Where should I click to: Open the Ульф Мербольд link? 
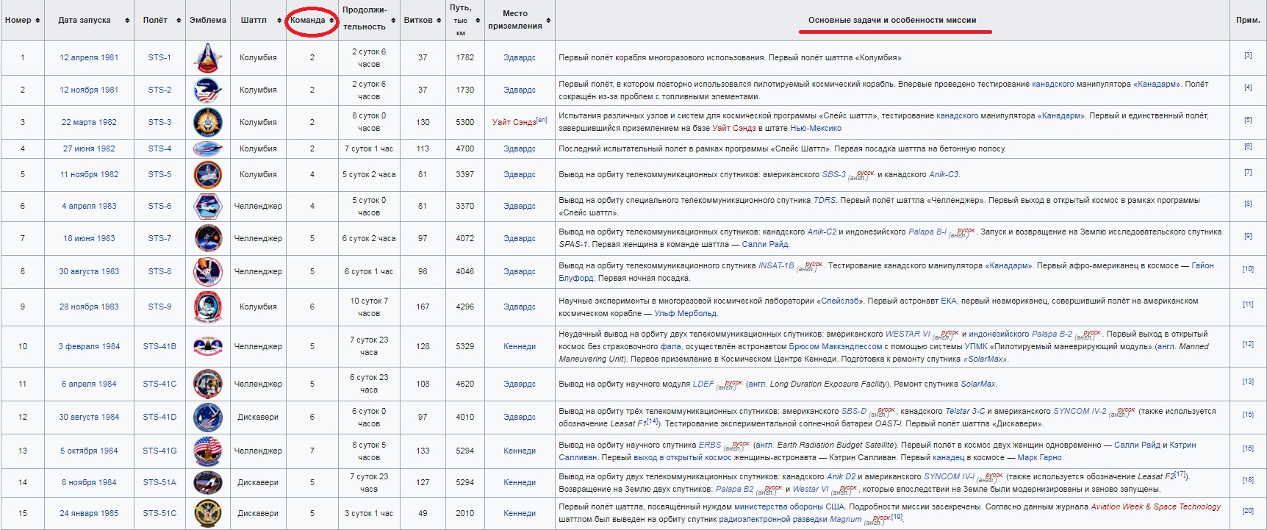685,313
